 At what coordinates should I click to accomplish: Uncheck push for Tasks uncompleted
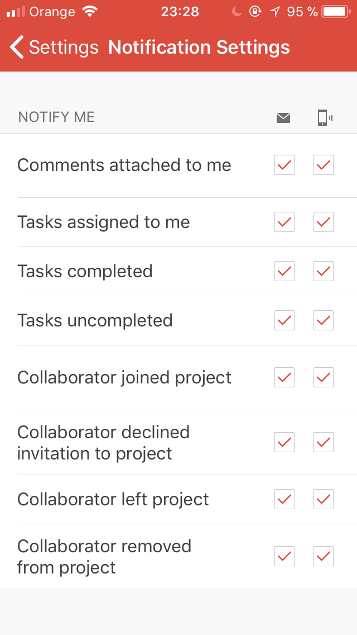[x=324, y=320]
